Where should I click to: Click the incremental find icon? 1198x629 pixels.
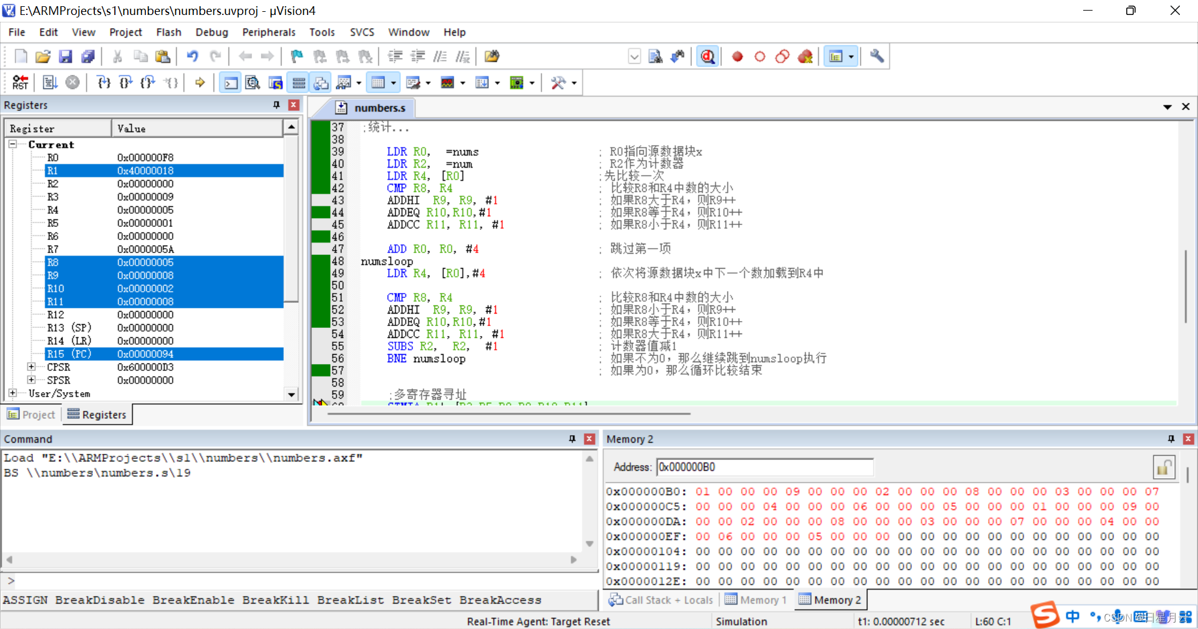pyautogui.click(x=678, y=57)
